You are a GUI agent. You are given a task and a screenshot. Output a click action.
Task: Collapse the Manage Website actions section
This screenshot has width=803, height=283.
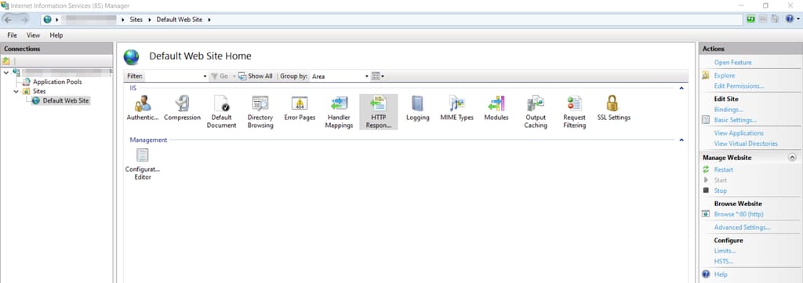792,158
